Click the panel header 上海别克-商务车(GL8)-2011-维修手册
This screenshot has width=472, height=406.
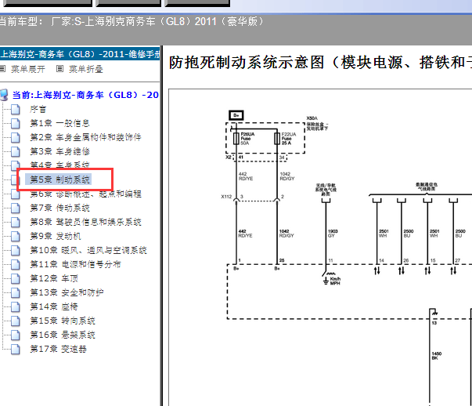click(x=80, y=54)
